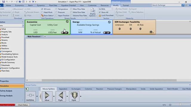Screen dimensions: 191x107
Task: Open the GLOBAL section dropdown
Action: tap(112, 9)
